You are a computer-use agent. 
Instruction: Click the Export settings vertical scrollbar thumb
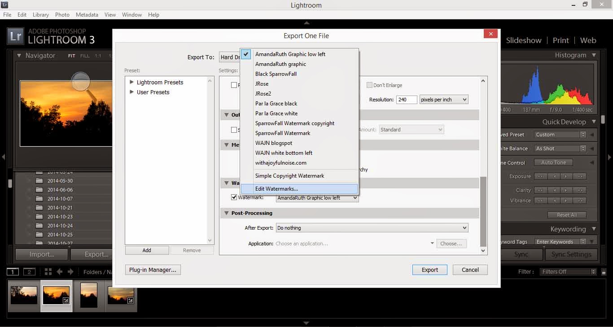pos(483,211)
